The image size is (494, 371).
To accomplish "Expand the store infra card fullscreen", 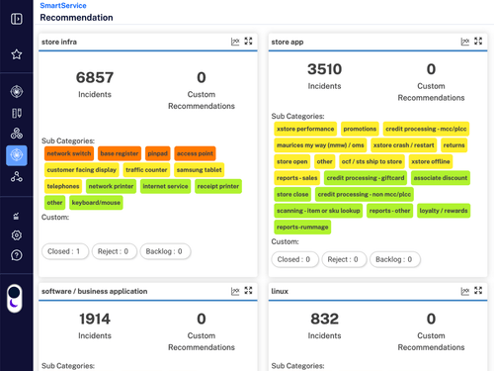I will [x=248, y=42].
